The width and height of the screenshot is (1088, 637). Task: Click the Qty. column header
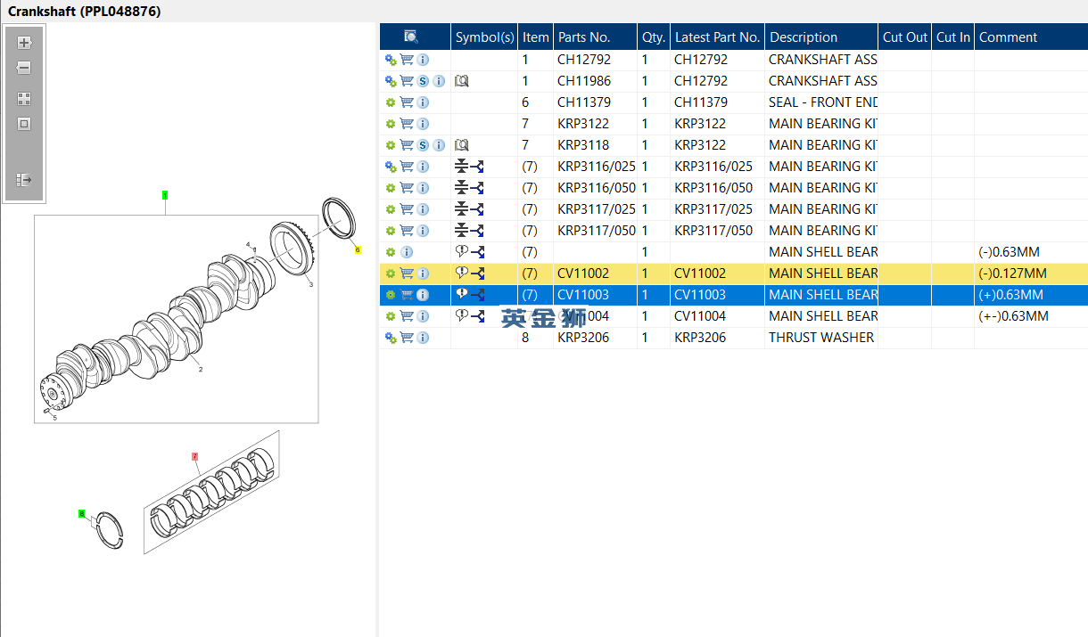[x=654, y=37]
